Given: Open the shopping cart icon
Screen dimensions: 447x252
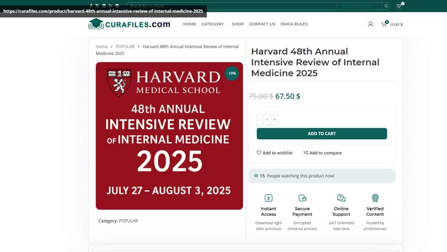Looking at the screenshot, I should click(384, 24).
